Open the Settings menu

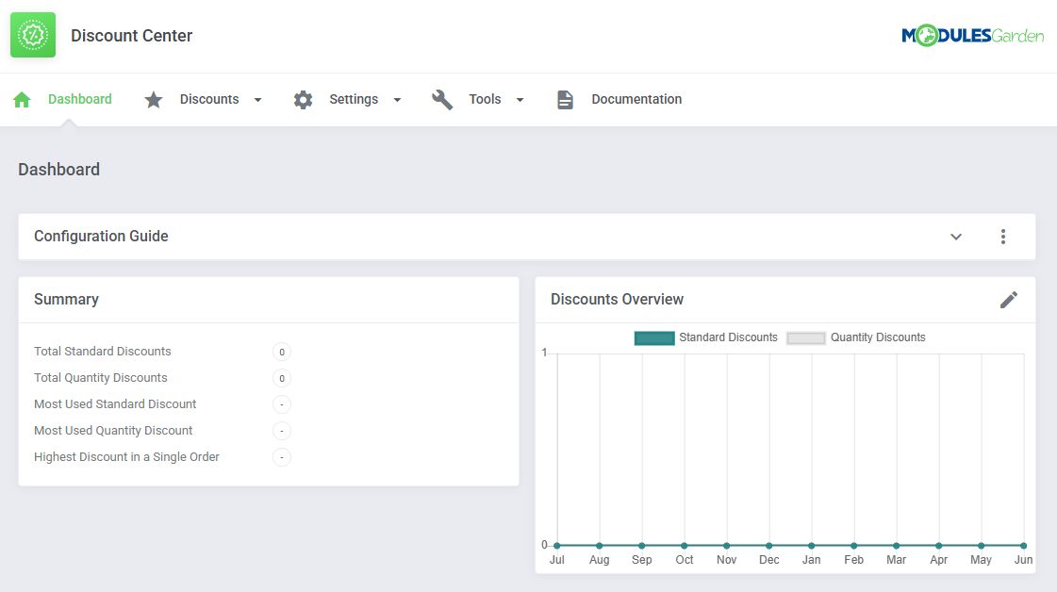(354, 99)
